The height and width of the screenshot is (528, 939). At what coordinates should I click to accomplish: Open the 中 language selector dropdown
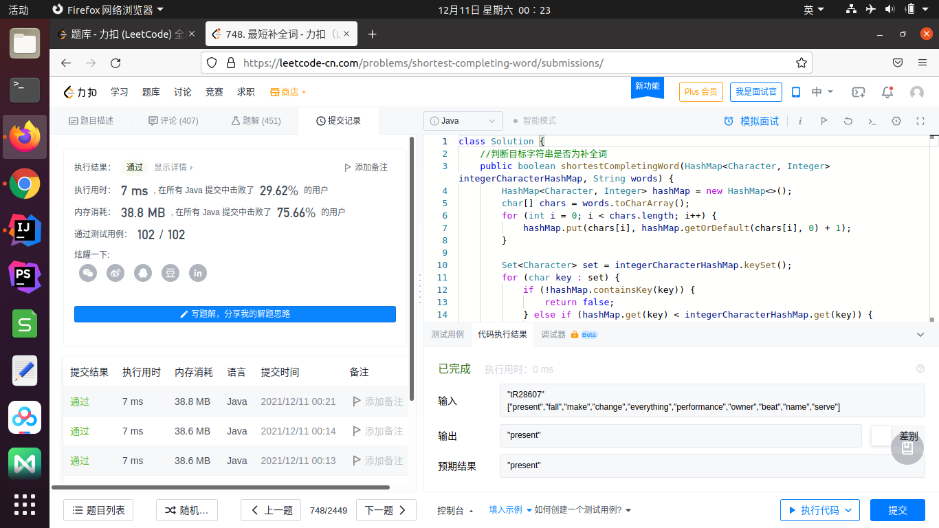point(822,92)
